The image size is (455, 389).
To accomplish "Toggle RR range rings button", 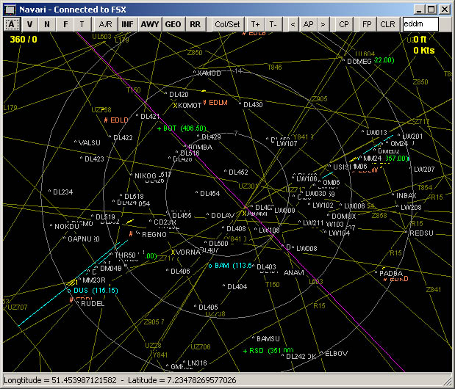I will point(195,24).
